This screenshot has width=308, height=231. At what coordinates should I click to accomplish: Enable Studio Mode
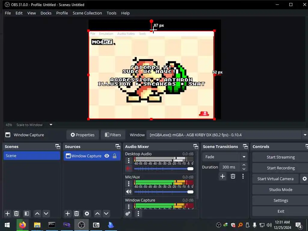pyautogui.click(x=281, y=189)
